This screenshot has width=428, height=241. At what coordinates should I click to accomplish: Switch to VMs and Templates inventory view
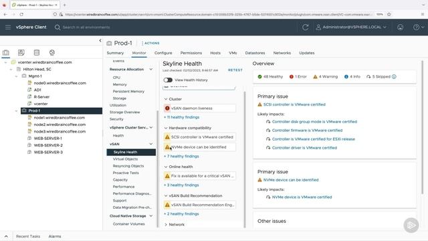coord(21,52)
